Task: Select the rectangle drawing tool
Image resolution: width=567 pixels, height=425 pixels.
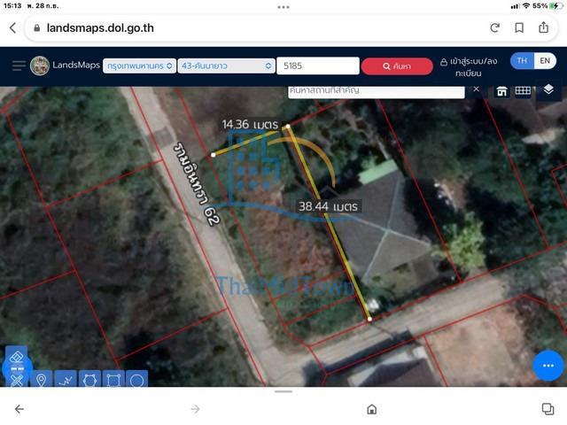Action: point(113,380)
